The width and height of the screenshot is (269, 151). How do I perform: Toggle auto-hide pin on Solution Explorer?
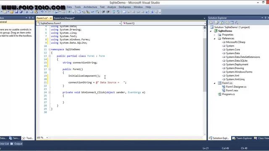(265, 18)
